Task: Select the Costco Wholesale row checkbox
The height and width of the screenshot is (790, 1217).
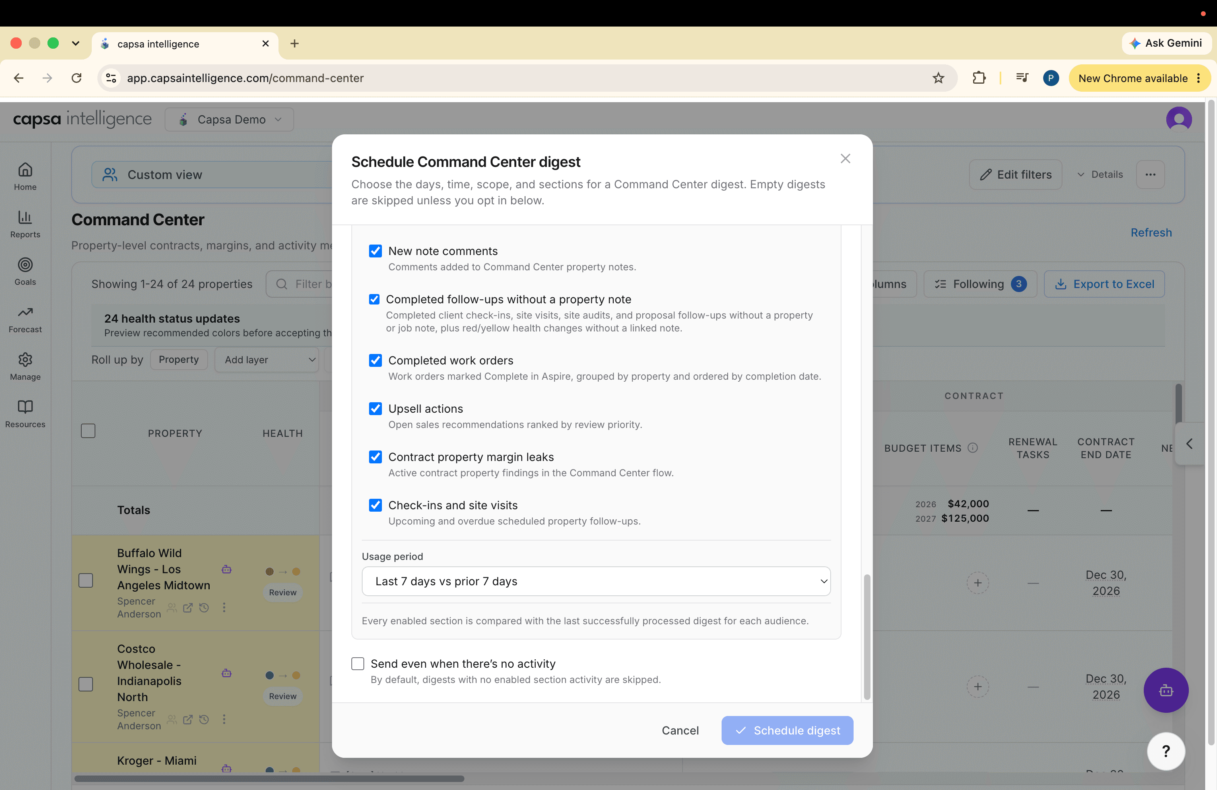Action: pyautogui.click(x=86, y=685)
